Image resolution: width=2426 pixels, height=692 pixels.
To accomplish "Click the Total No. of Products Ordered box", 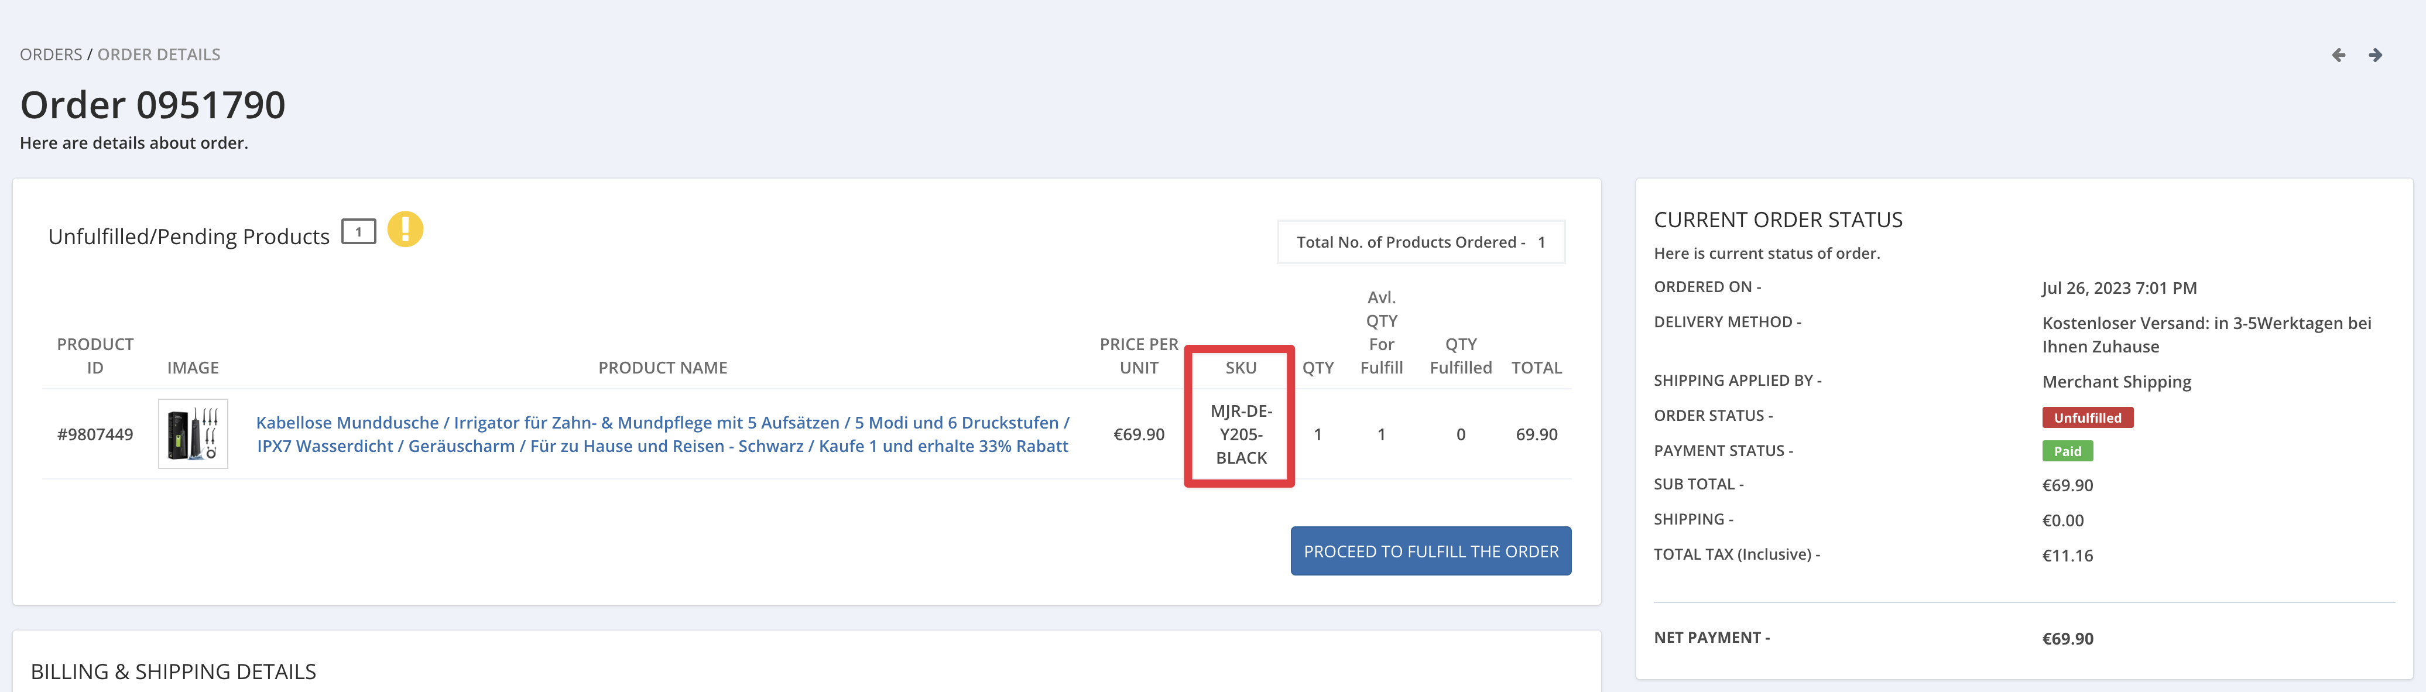I will coord(1420,242).
